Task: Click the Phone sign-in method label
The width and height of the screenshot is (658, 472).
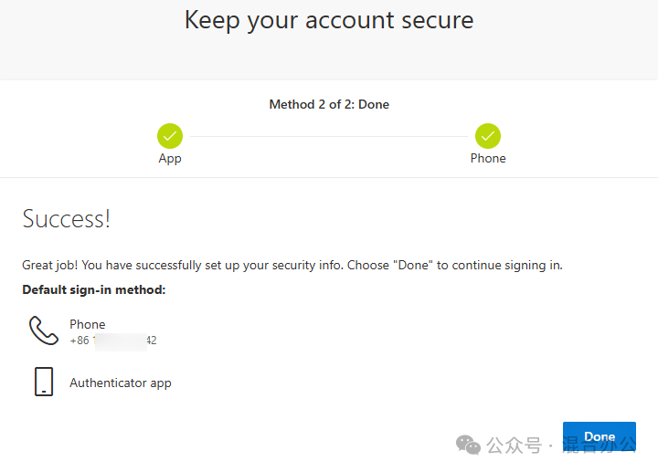Action: pyautogui.click(x=88, y=324)
